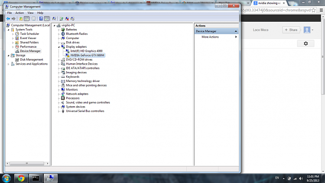This screenshot has width=325, height=183.
Task: Click the Share button in Chrome page
Action: (x=291, y=30)
